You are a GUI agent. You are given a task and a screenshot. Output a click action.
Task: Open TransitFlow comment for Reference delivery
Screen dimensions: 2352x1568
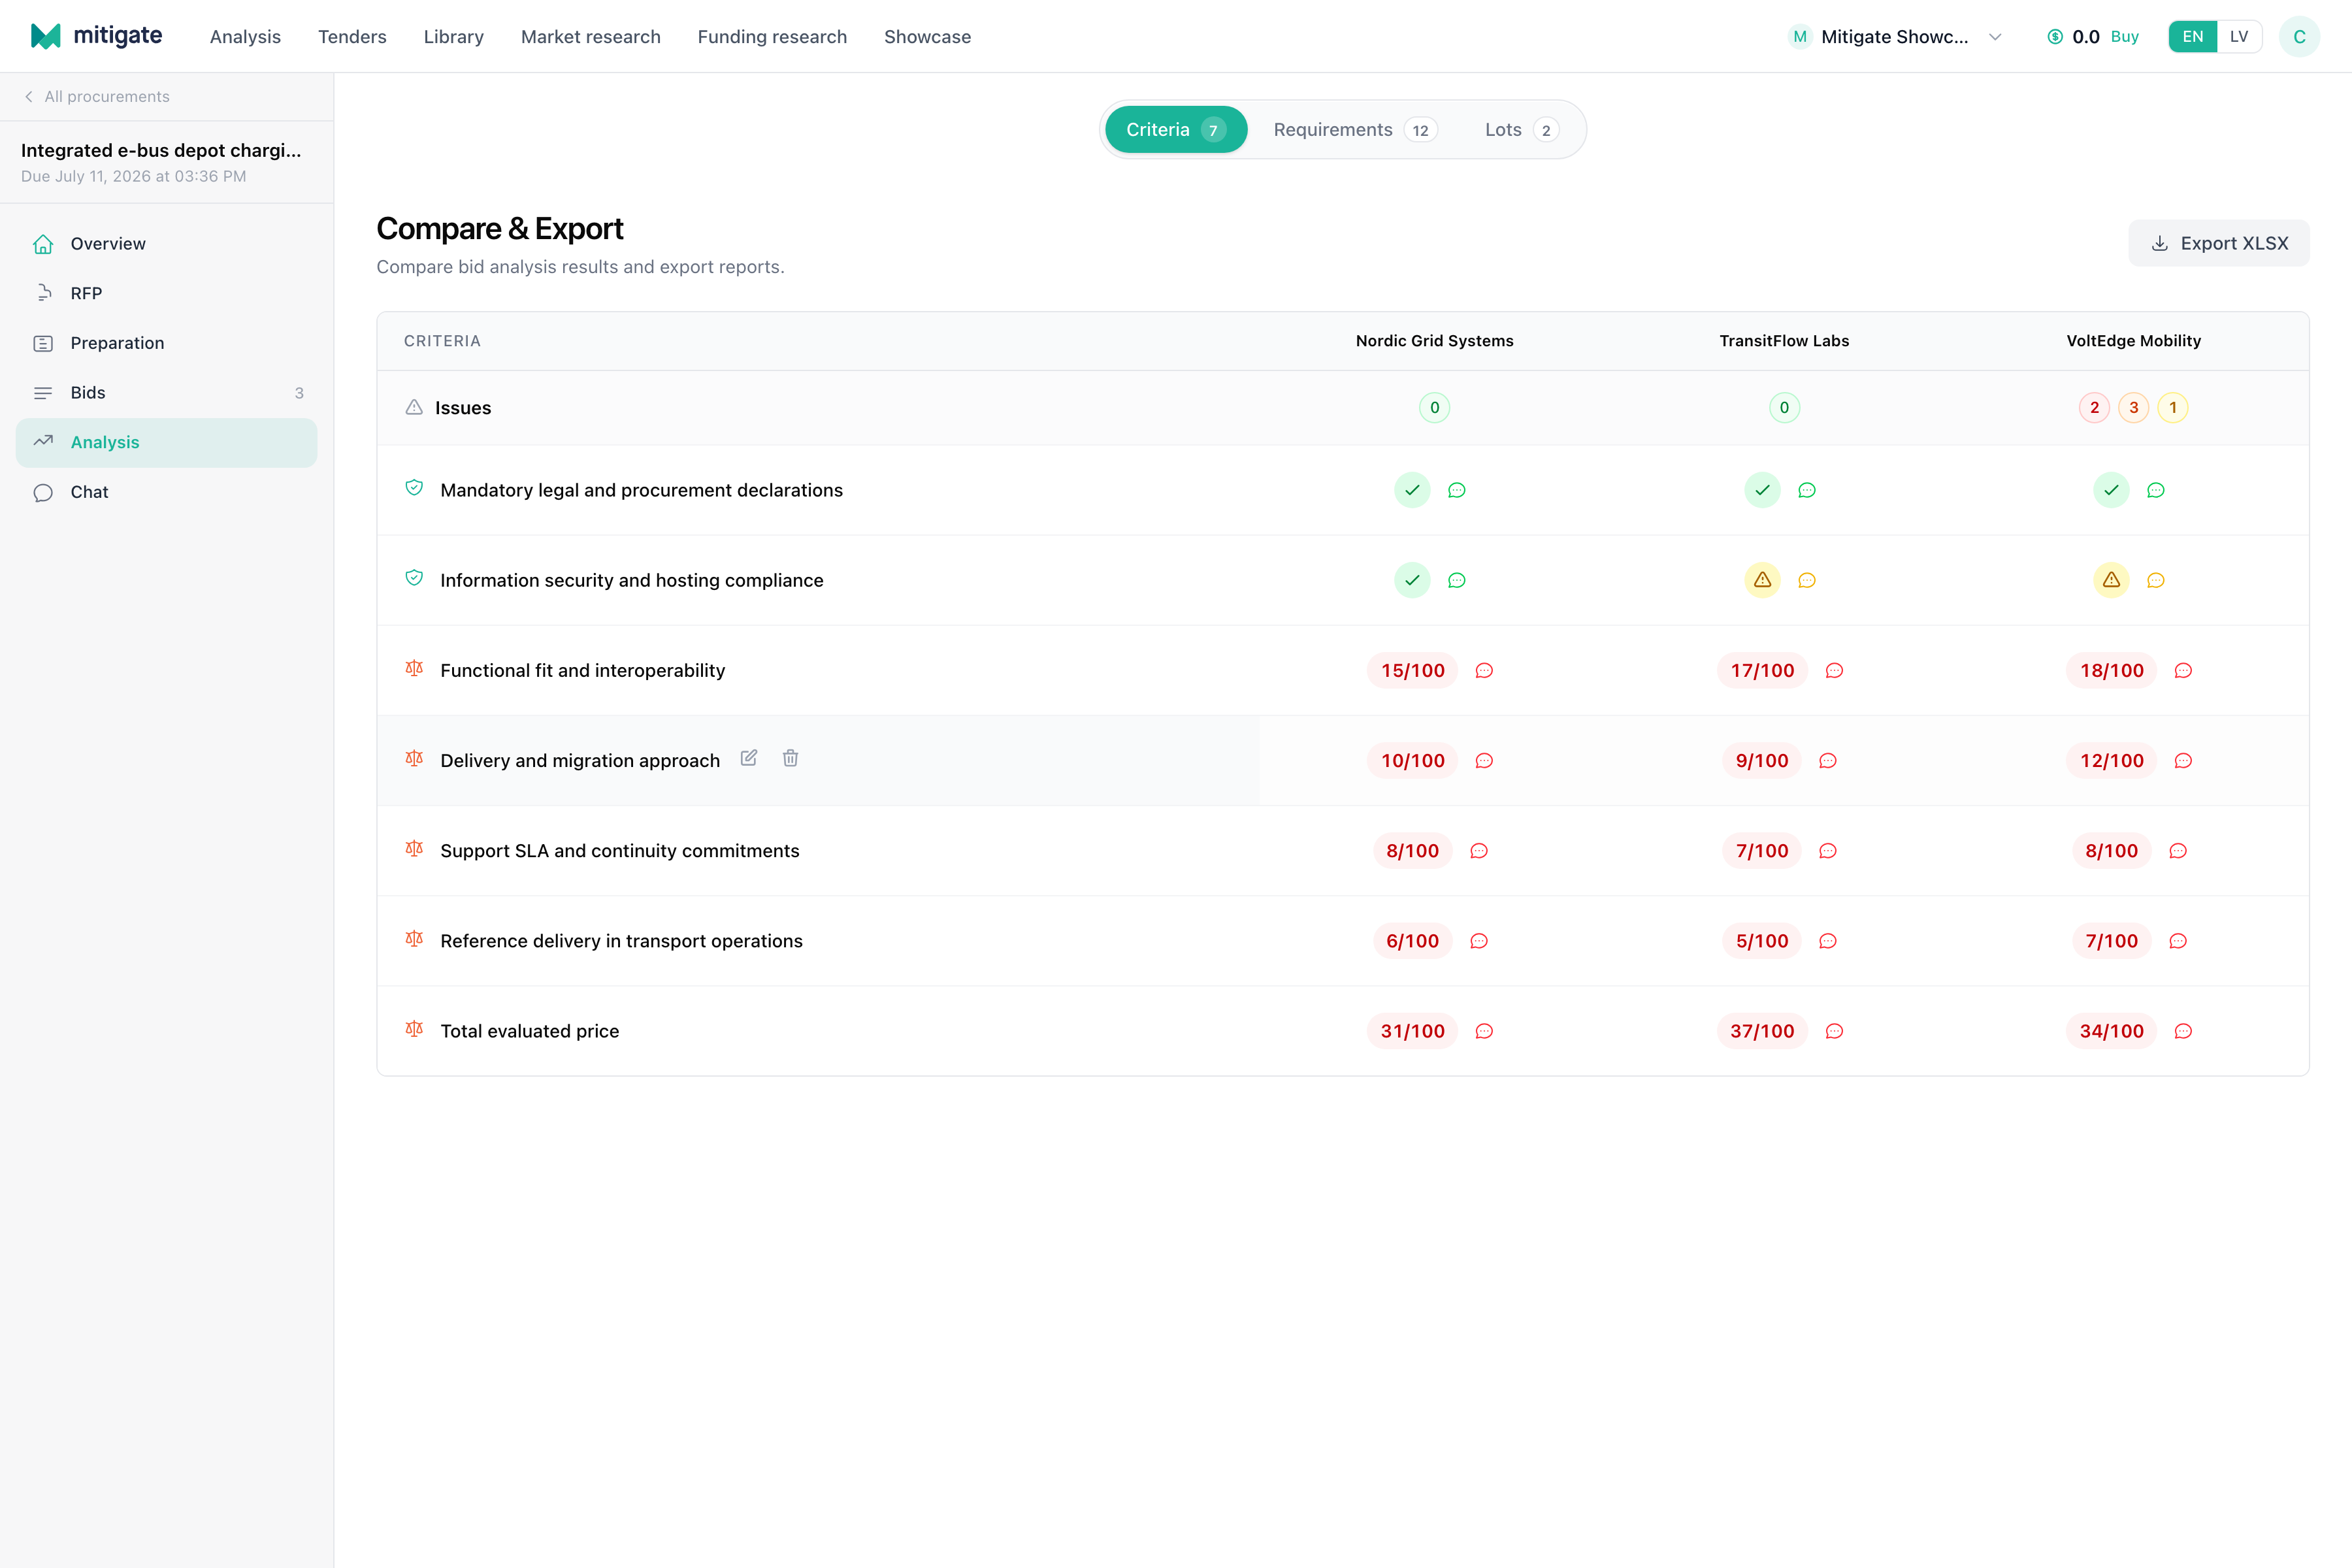1827,941
